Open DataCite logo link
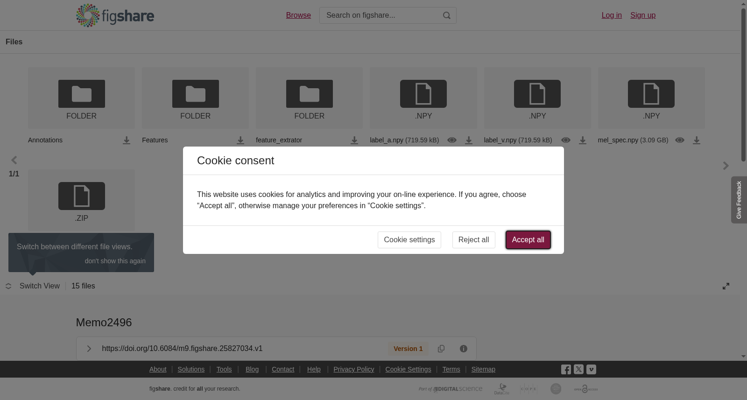This screenshot has width=747, height=400. pos(502,389)
